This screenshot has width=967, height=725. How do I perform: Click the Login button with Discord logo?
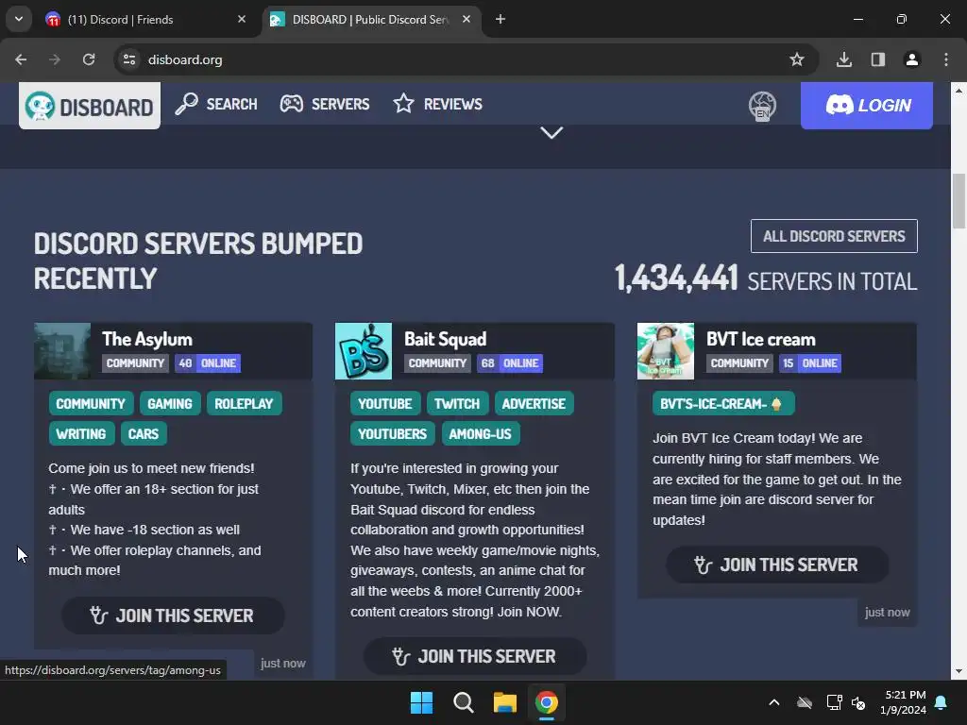pos(867,106)
